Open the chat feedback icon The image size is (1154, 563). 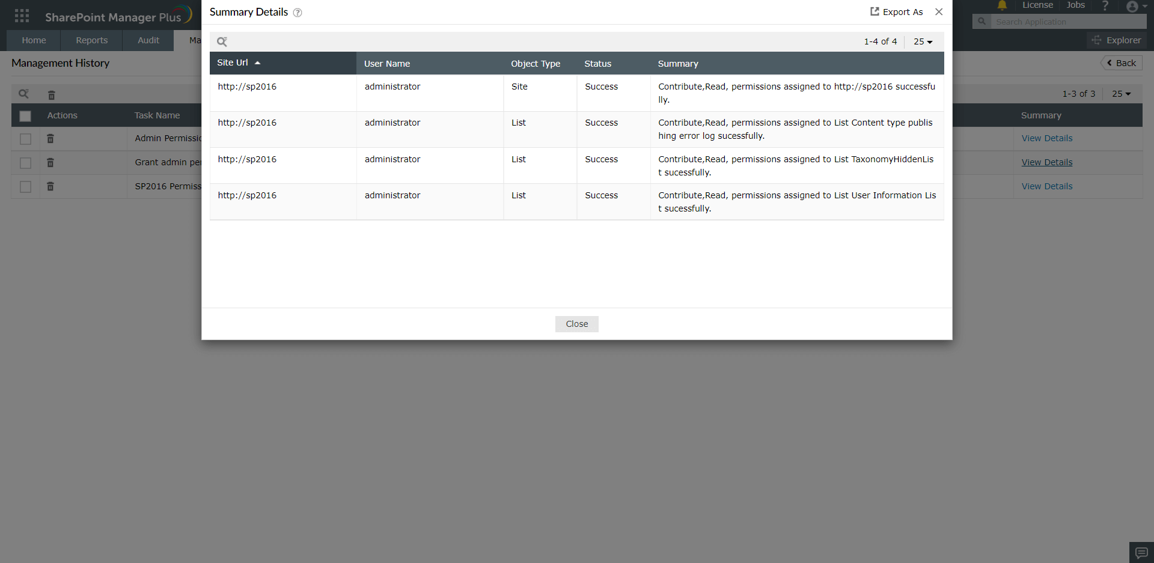pos(1141,553)
